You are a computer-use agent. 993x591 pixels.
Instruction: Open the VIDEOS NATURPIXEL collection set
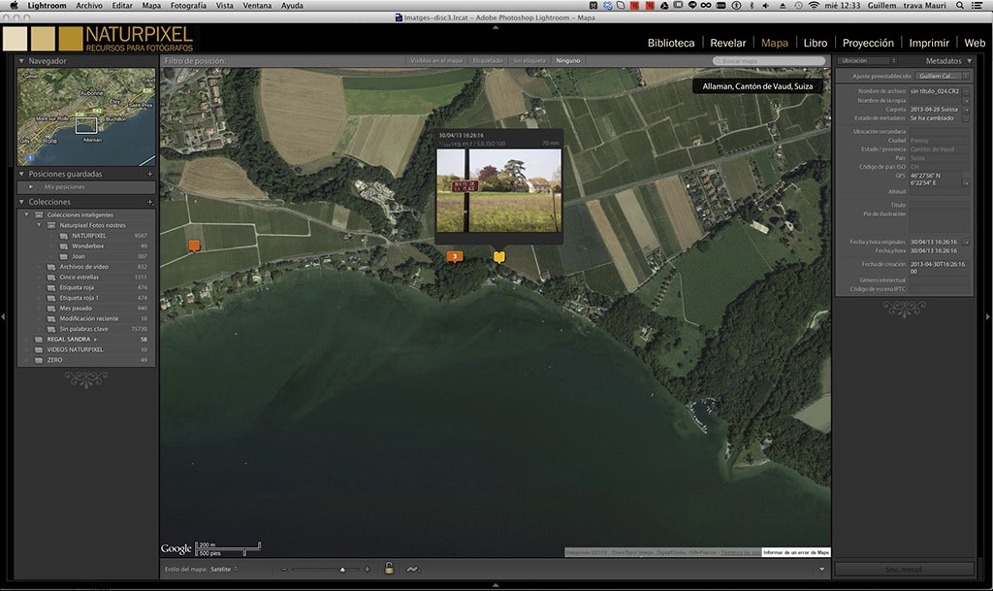point(75,349)
